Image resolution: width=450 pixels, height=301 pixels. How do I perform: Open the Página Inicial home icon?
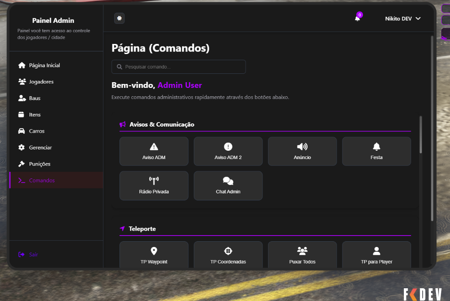point(21,65)
